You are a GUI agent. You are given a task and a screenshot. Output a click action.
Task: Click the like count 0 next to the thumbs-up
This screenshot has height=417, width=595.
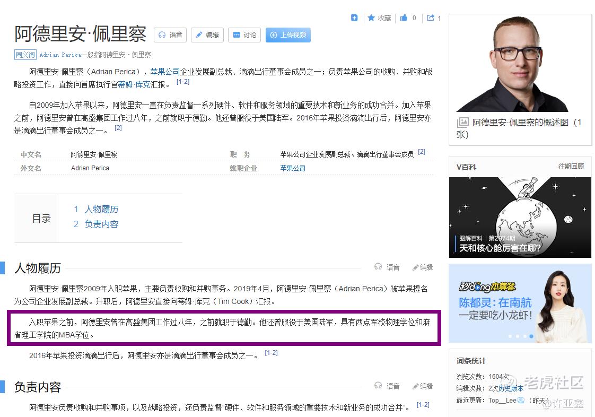point(414,18)
